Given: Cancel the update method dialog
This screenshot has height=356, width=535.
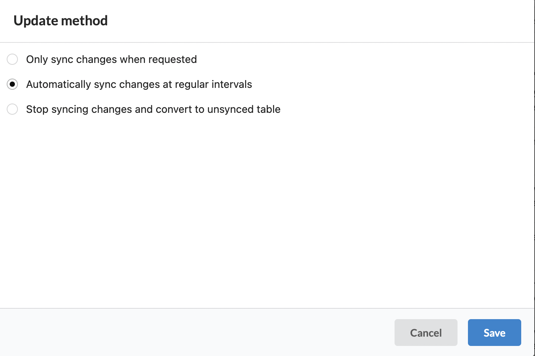Looking at the screenshot, I should click(x=426, y=333).
